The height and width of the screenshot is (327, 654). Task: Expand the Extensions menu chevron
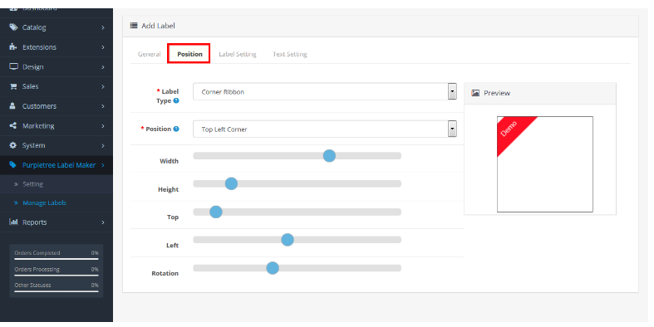coord(102,47)
